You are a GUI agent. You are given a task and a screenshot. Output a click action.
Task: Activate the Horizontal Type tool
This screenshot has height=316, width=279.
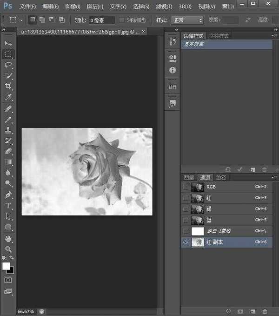(x=8, y=205)
